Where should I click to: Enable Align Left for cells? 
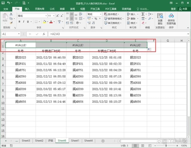[x=67, y=18]
